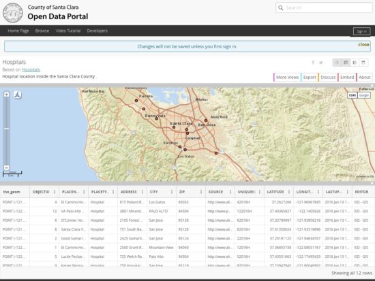Select the ESRI basemap toggle
The image size is (375, 281).
(x=352, y=95)
